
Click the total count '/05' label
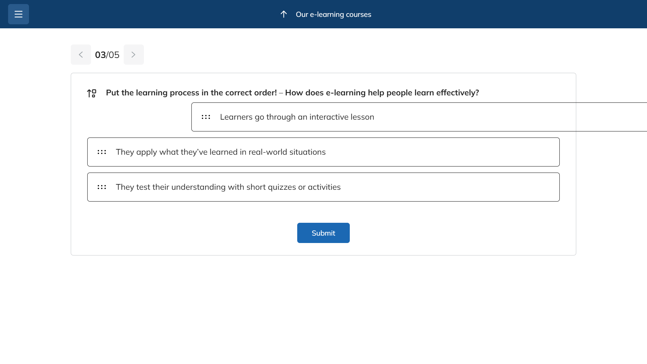(x=113, y=55)
